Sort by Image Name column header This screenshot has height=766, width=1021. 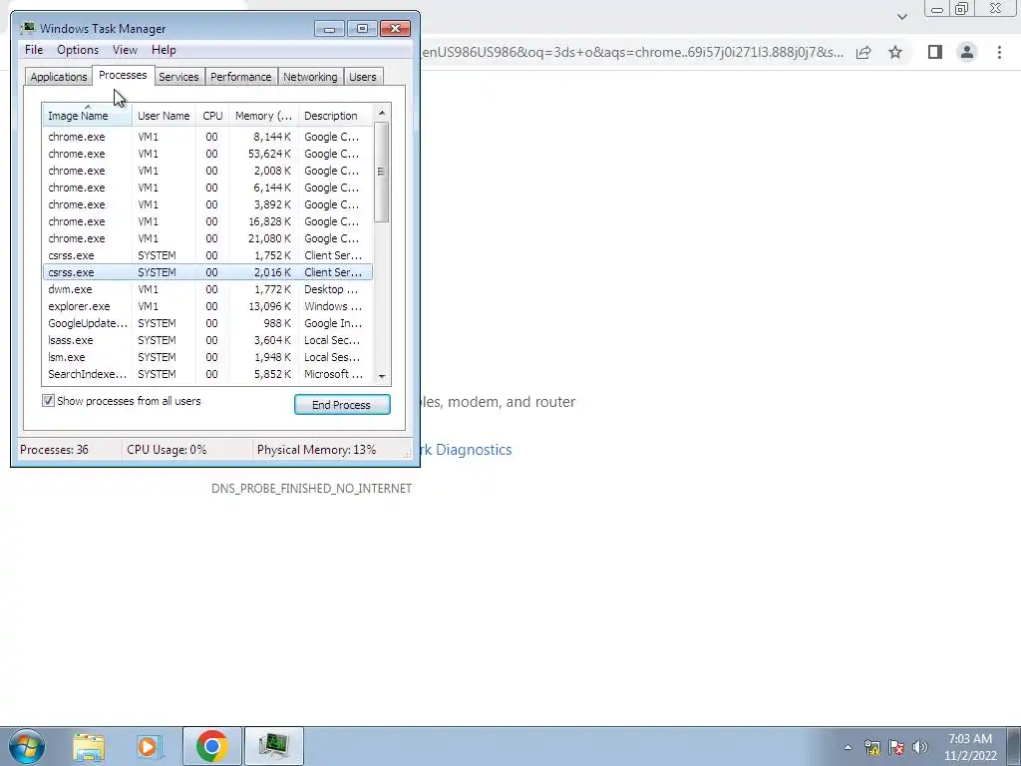click(x=88, y=116)
